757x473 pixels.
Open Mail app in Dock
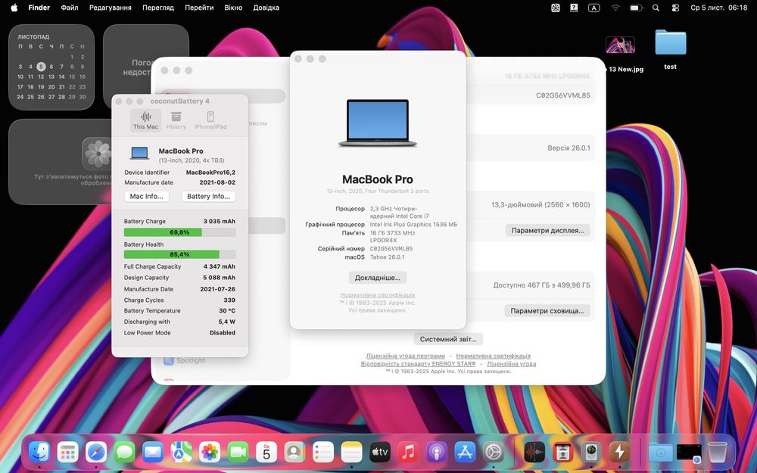pos(153,453)
